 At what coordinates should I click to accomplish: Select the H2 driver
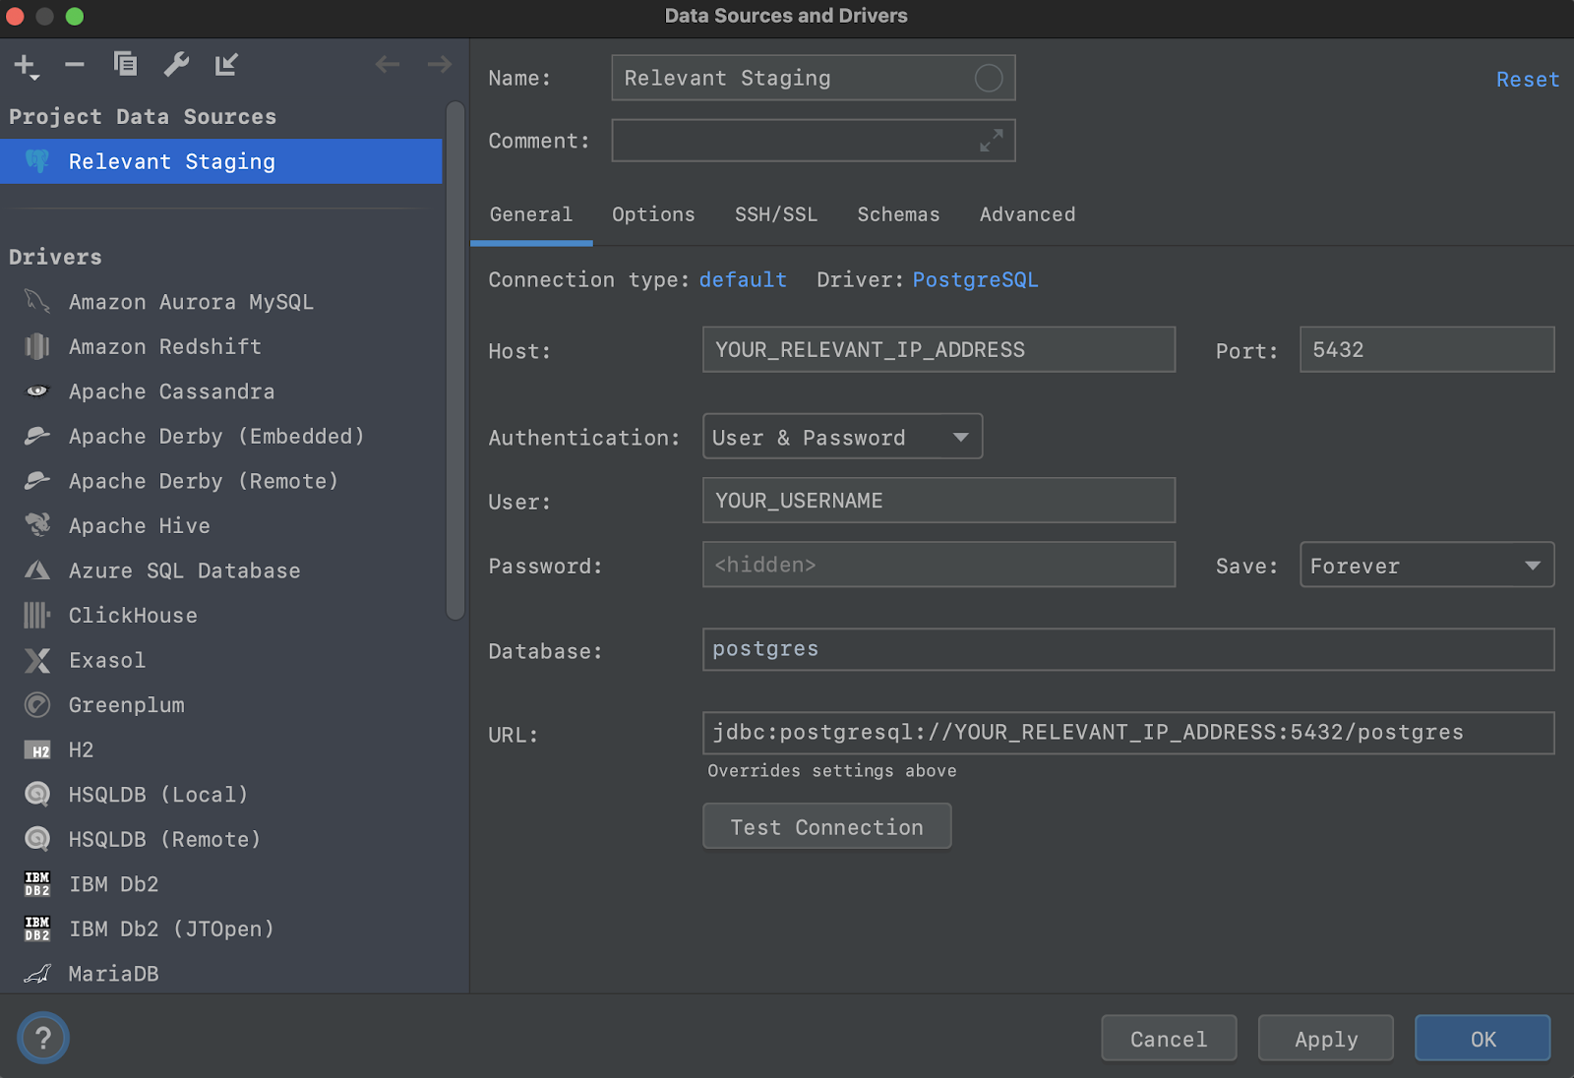point(221,749)
